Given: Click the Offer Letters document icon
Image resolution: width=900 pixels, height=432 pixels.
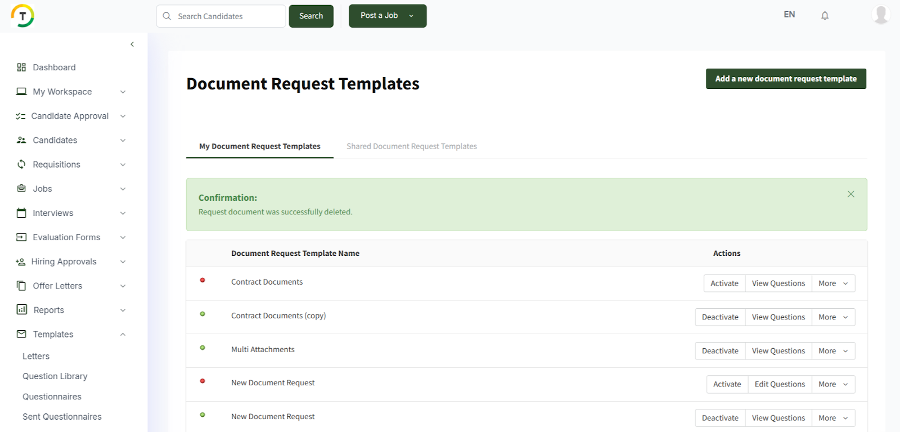Looking at the screenshot, I should (x=21, y=286).
